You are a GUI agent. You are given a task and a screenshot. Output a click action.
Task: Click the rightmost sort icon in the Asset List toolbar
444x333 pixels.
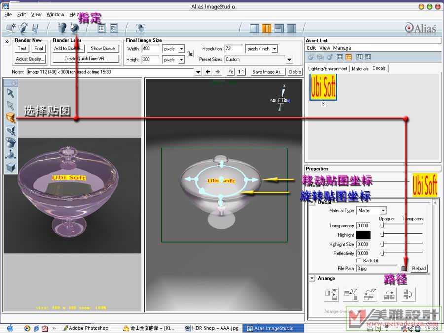(368, 57)
